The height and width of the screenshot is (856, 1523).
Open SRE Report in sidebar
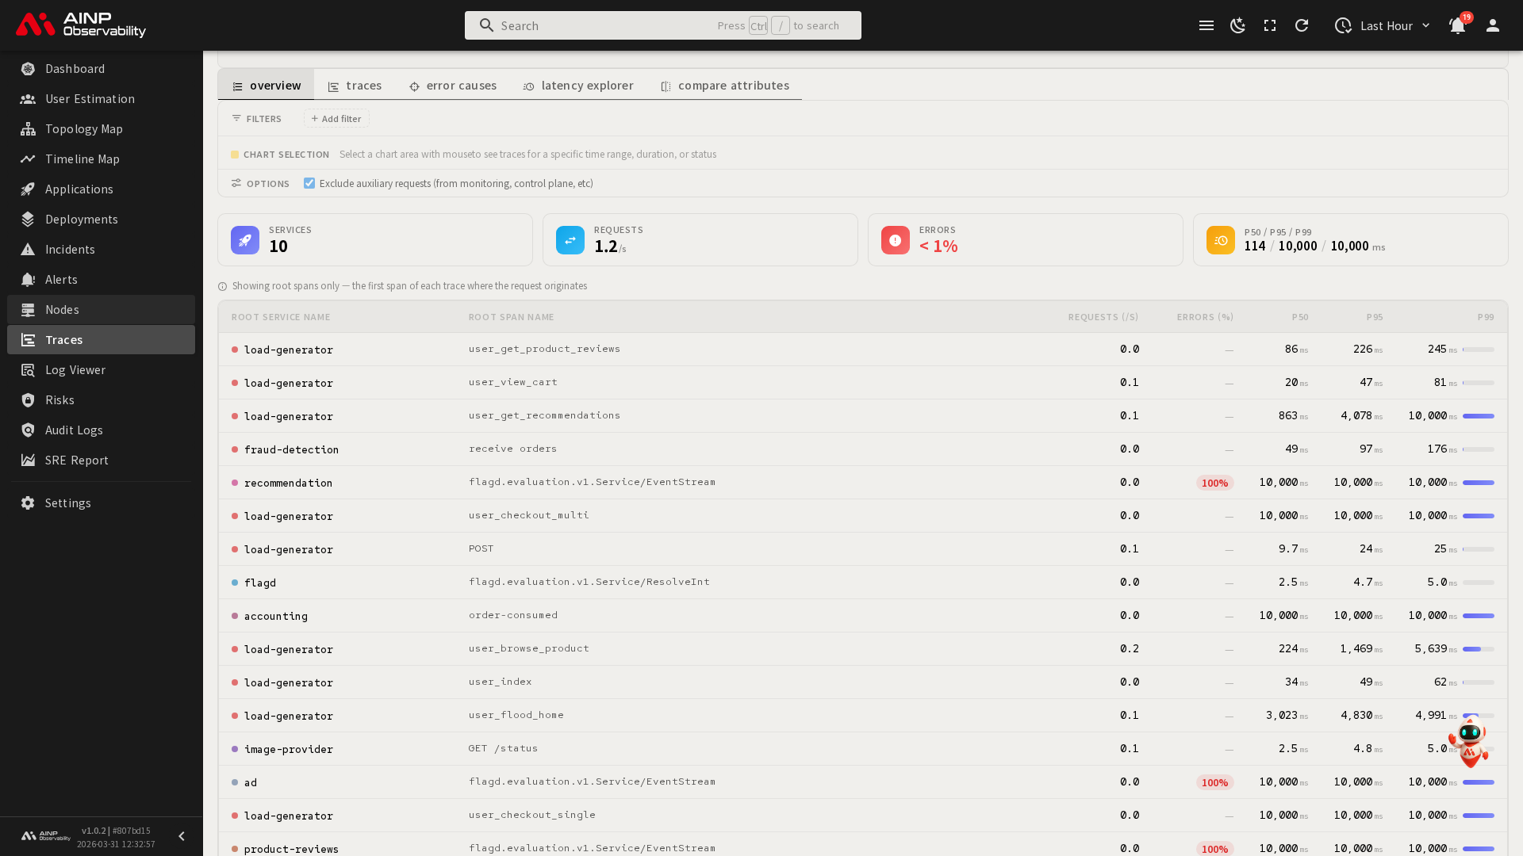[76, 460]
